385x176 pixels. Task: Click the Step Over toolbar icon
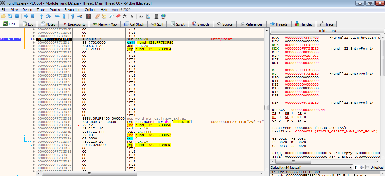pos(48,16)
